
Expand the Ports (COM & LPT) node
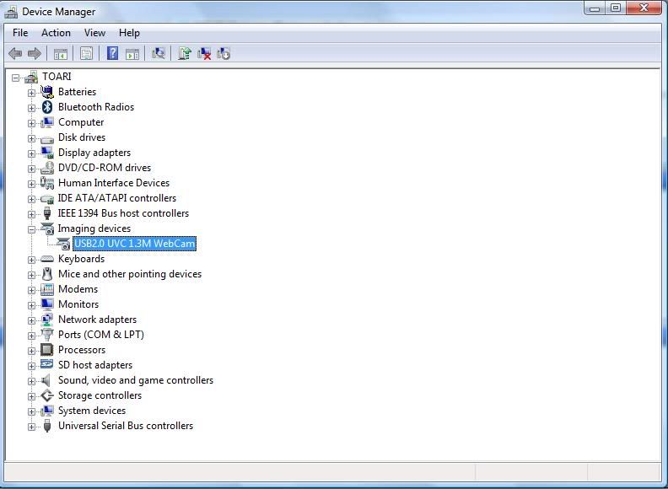click(31, 336)
